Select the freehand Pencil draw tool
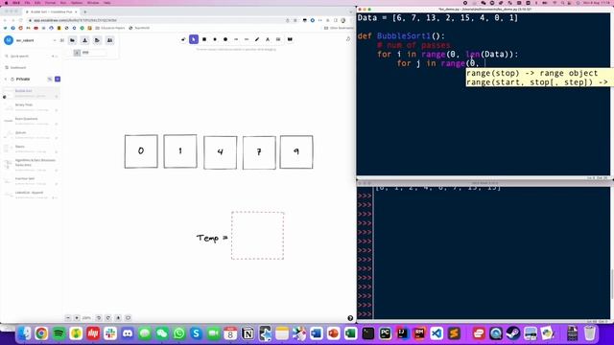The height and width of the screenshot is (345, 614). (257, 39)
